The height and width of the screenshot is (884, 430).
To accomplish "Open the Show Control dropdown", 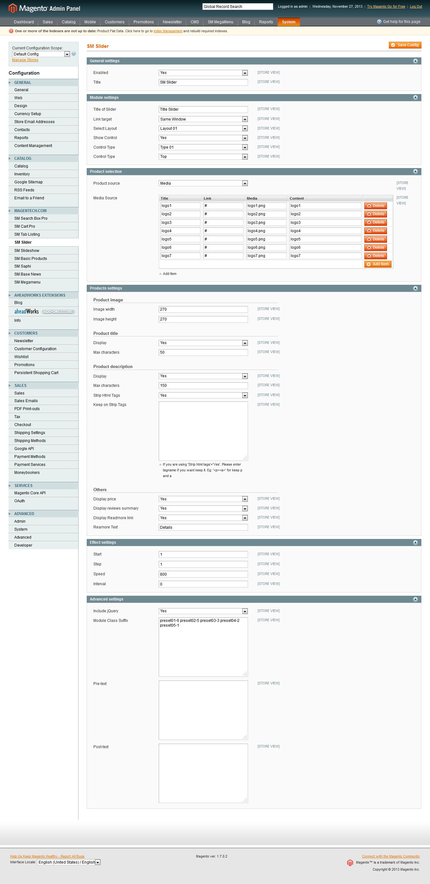I will (x=203, y=138).
